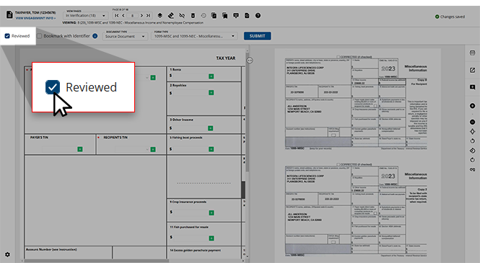Click the document icon beside the taxpayer name
Screen dimensions: 480x263
[x=9, y=14]
